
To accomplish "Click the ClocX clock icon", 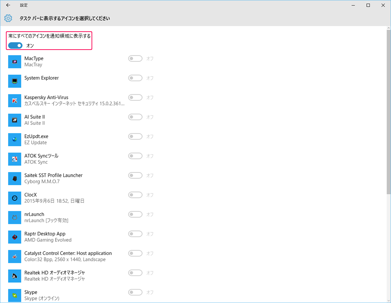I will [14, 198].
